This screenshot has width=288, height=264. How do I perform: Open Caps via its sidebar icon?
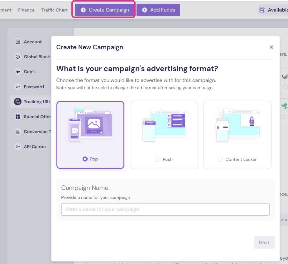17,71
